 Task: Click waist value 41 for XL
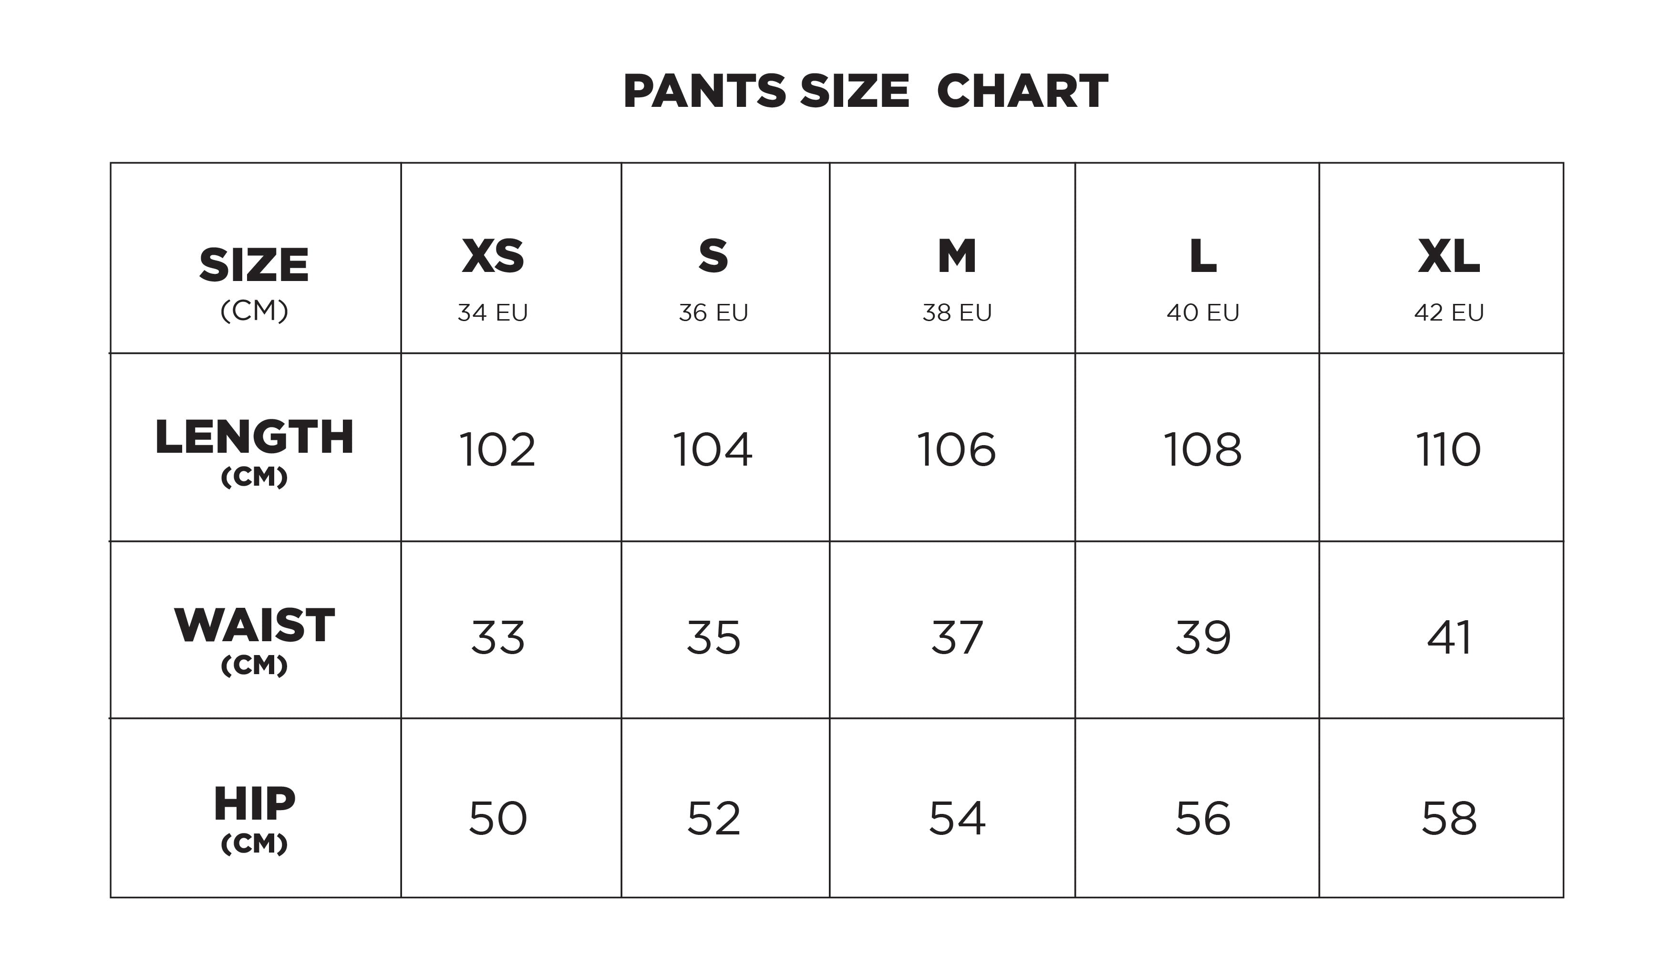1449,637
